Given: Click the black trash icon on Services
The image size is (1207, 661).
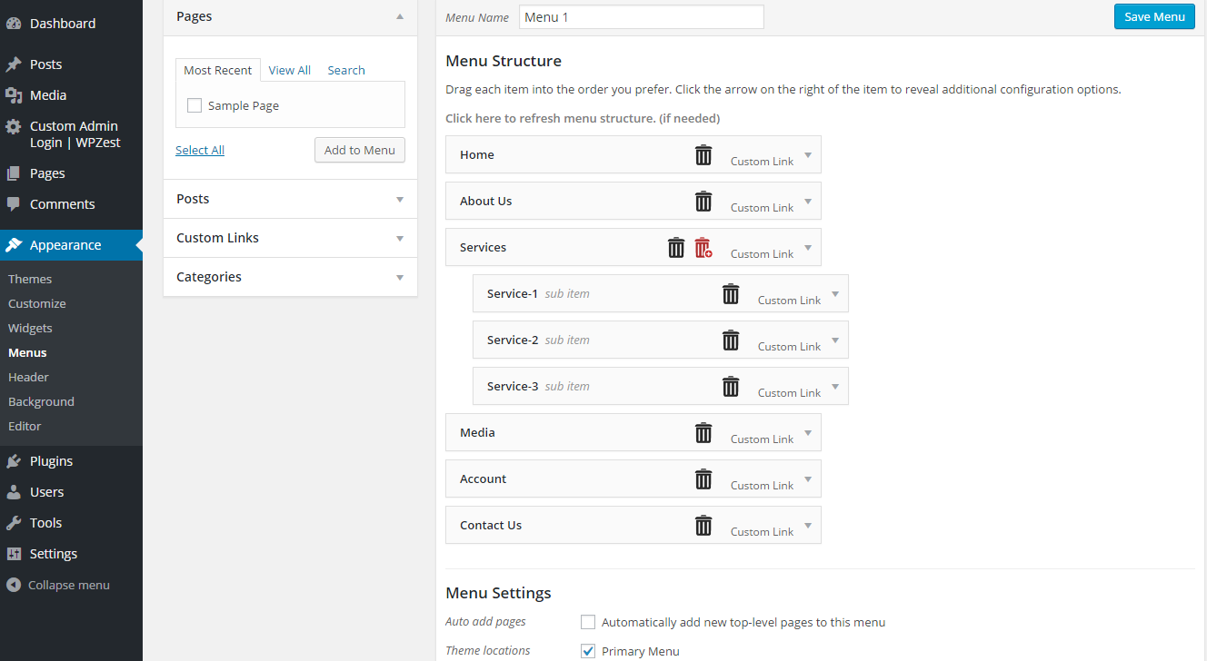Looking at the screenshot, I should (676, 247).
